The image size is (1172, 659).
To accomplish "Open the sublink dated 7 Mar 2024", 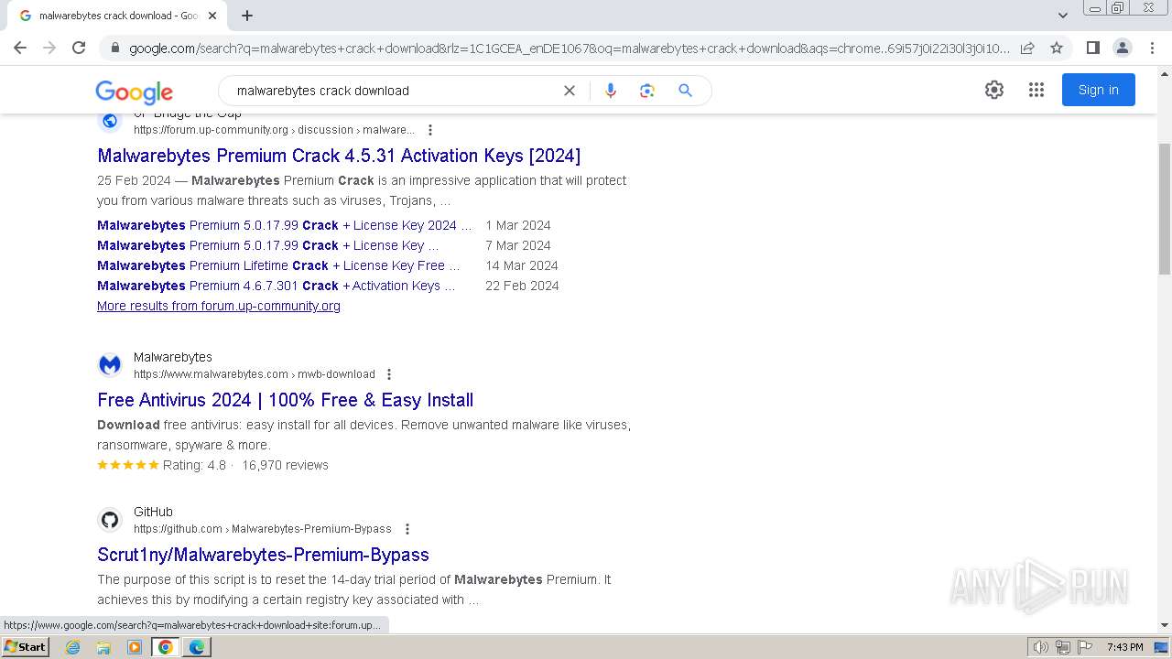I will click(x=268, y=245).
